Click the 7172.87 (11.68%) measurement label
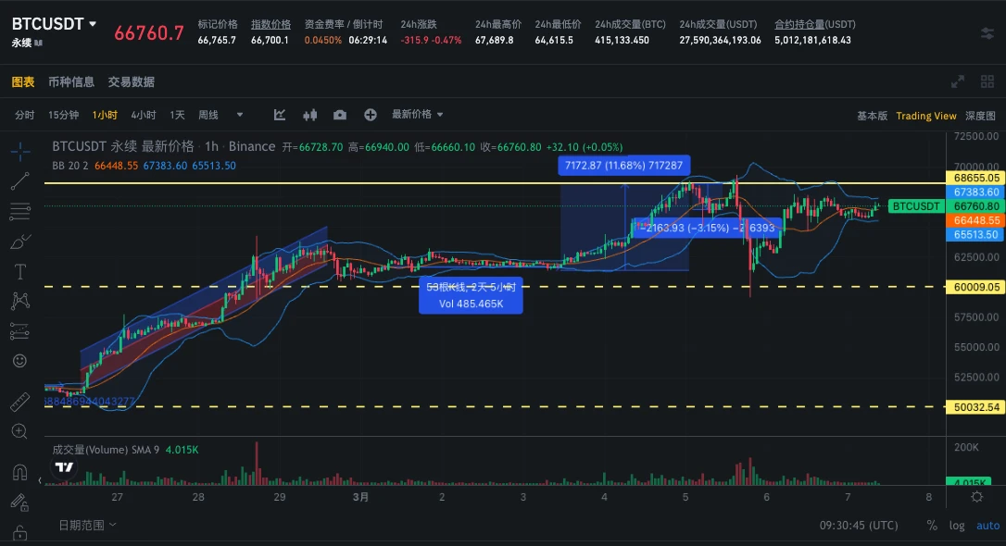The width and height of the screenshot is (1006, 546). [x=623, y=166]
